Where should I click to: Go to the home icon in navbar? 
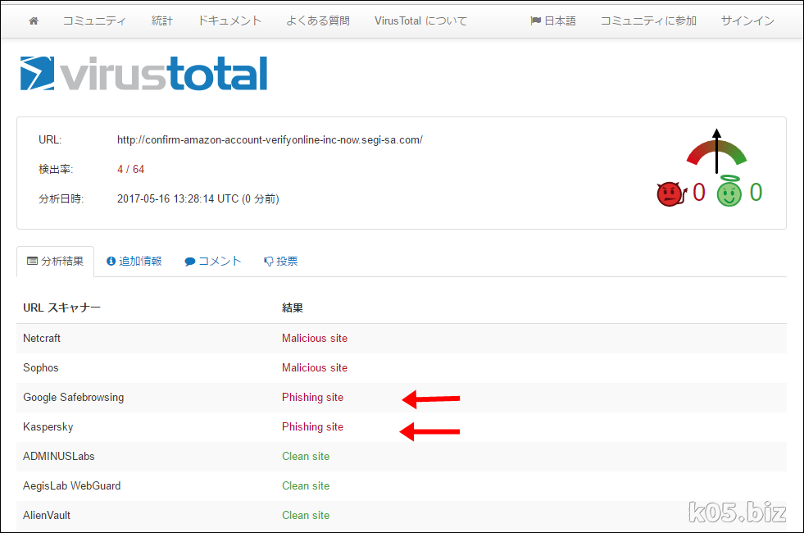34,21
